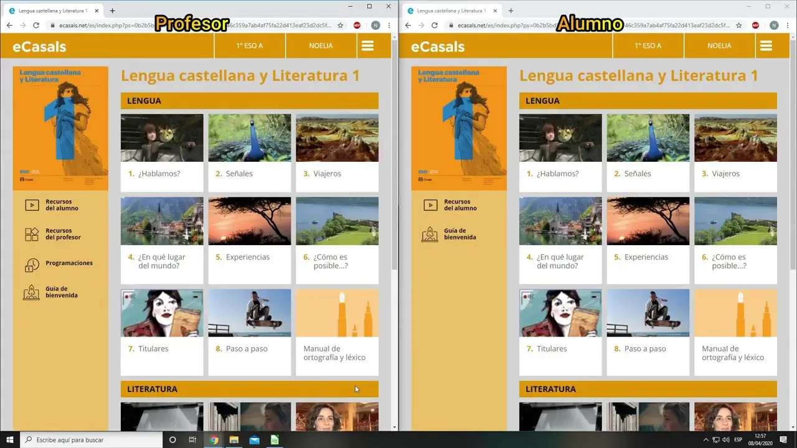
Task: Open the Chrome three-dot menu in the left window
Action: 389,26
